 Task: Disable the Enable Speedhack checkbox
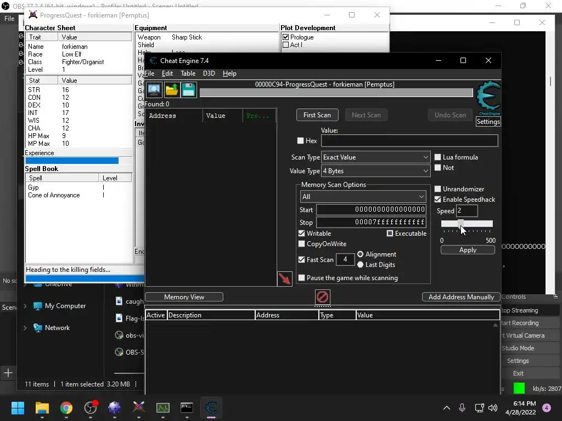click(437, 200)
